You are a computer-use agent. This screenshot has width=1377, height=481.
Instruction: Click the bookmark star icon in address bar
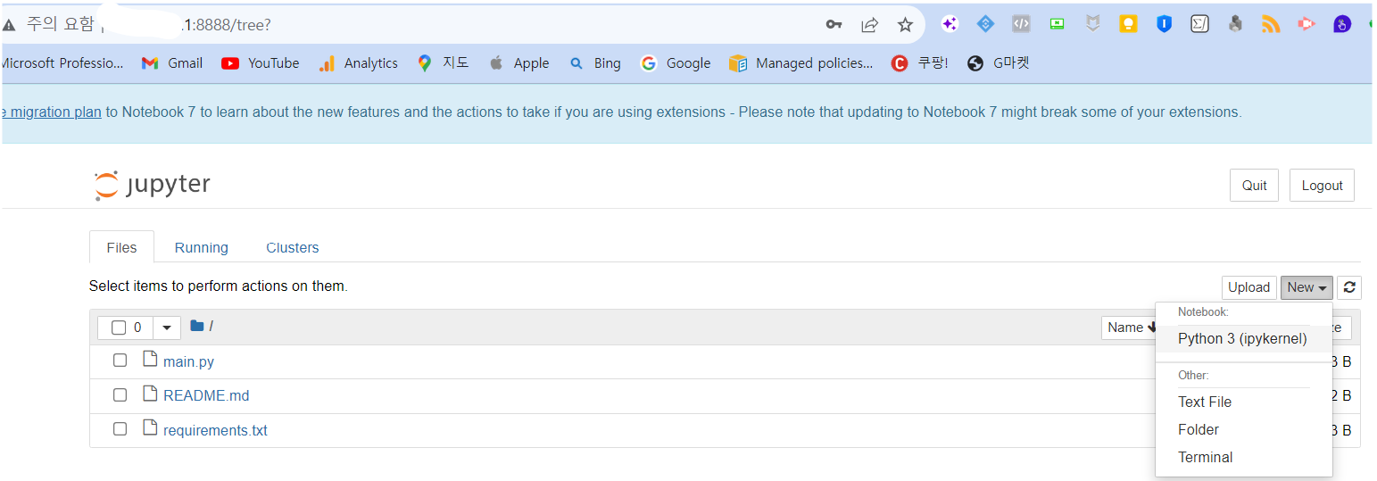click(x=905, y=25)
